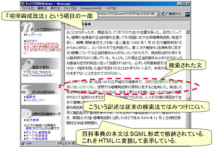The width and height of the screenshot is (214, 149).
Task: Open the 表示(V) menu
Action: pos(55,8)
